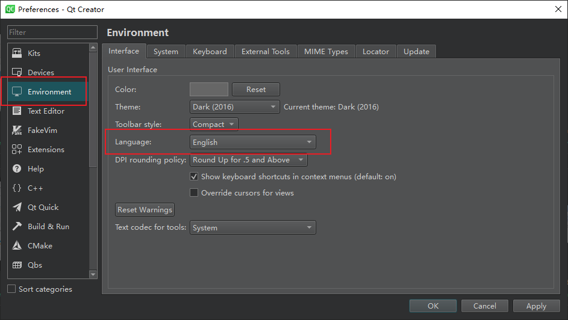Click the Qt Quick paper plane icon
Screen dimensions: 568x320
tap(17, 207)
